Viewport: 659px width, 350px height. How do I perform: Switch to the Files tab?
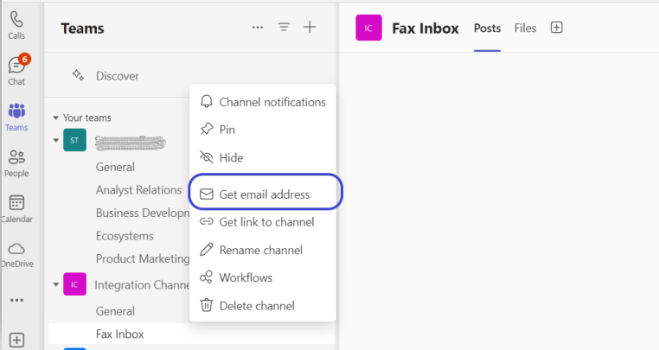[525, 29]
